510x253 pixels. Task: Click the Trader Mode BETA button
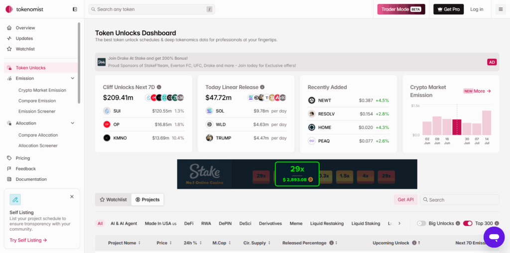click(x=401, y=9)
